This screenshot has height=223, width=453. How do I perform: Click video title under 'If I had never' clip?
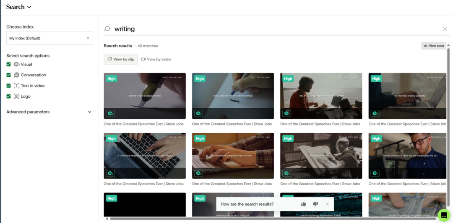pos(144,184)
